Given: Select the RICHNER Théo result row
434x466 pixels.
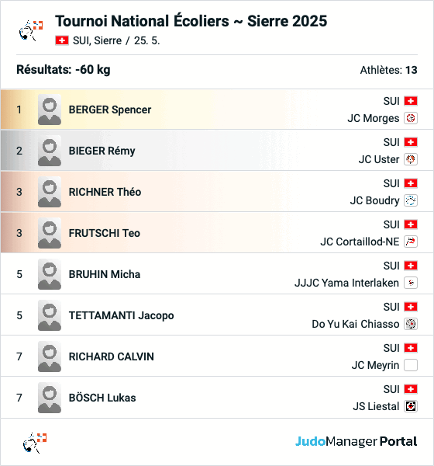Looking at the screenshot, I should (217, 192).
